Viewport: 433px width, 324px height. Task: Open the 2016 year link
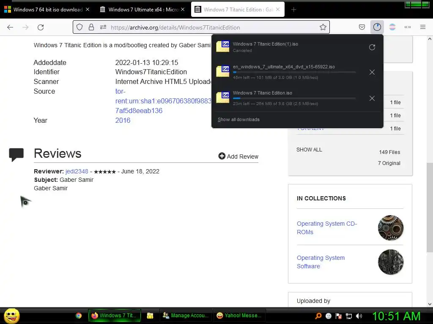coord(123,120)
